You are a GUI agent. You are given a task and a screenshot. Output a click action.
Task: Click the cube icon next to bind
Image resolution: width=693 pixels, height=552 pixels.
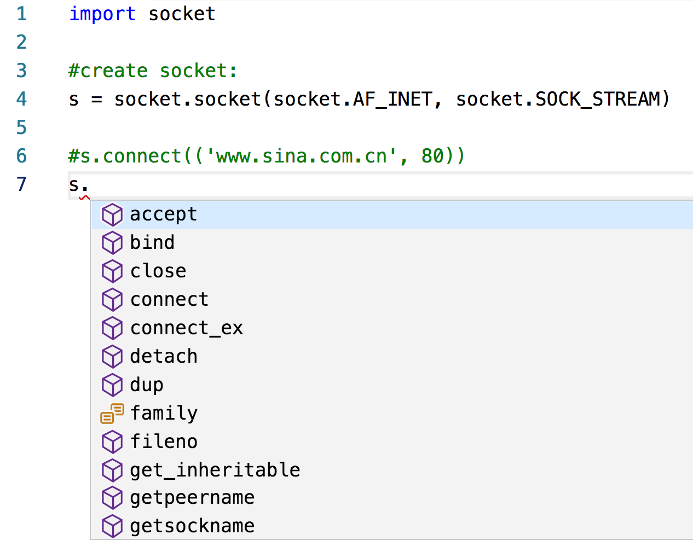[112, 243]
